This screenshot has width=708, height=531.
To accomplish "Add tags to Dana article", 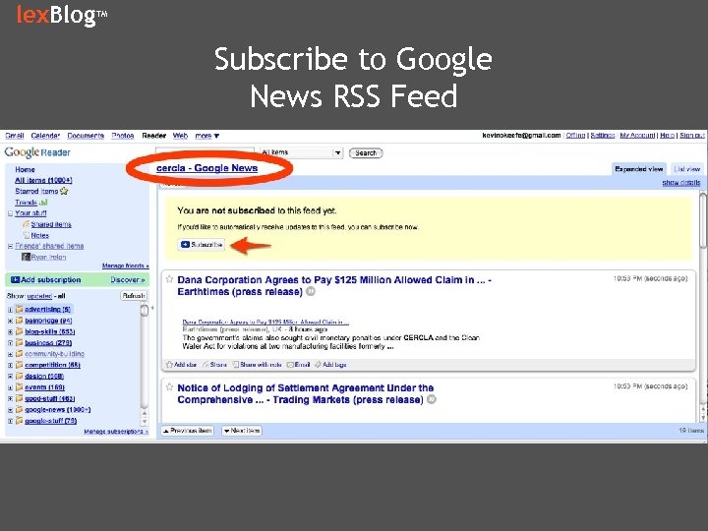I will pyautogui.click(x=331, y=365).
